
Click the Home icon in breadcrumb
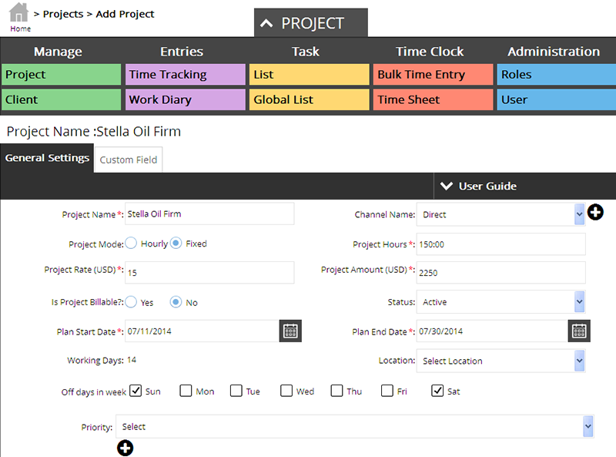[x=19, y=14]
